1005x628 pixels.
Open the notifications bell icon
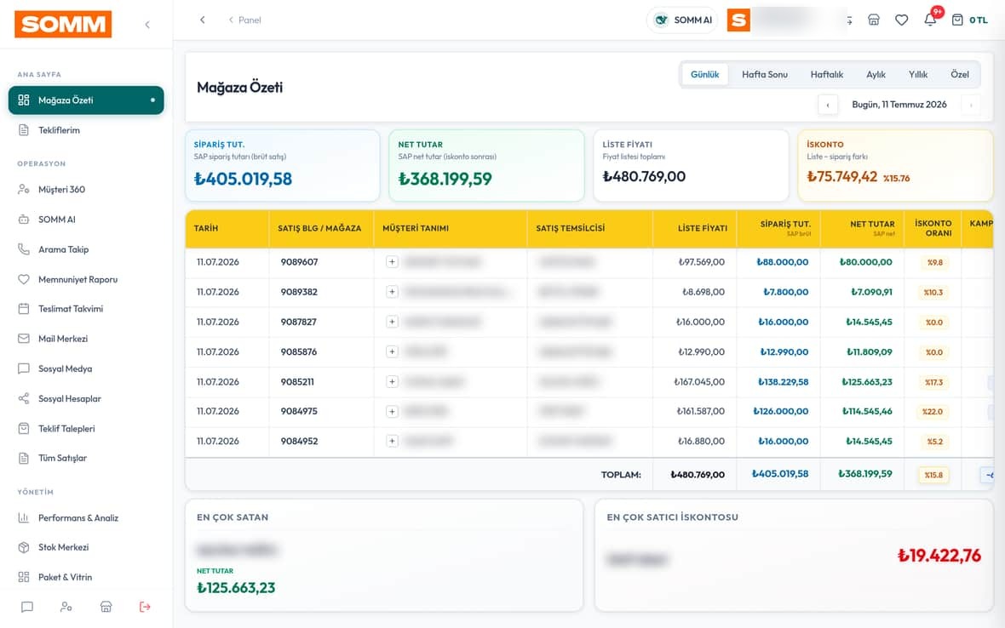click(x=930, y=20)
